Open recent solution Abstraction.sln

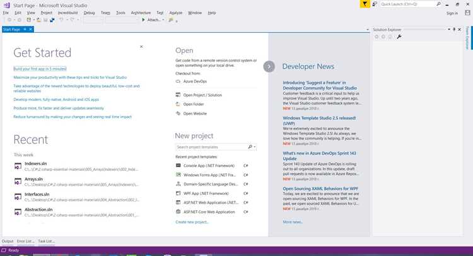pyautogui.click(x=77, y=212)
